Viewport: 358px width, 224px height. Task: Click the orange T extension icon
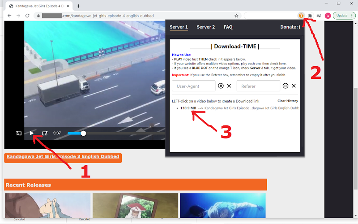point(301,16)
